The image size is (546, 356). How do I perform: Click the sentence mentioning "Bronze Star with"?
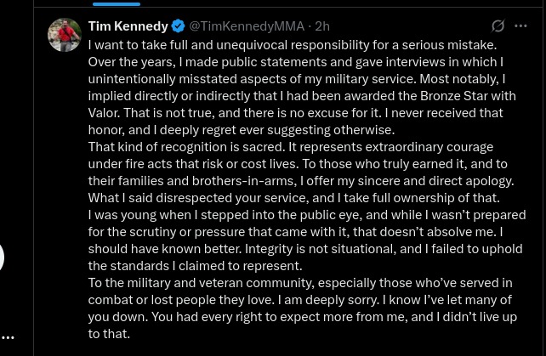click(x=302, y=96)
